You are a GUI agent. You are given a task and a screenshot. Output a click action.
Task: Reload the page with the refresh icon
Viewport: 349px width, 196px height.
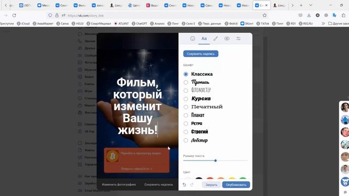pos(14,15)
